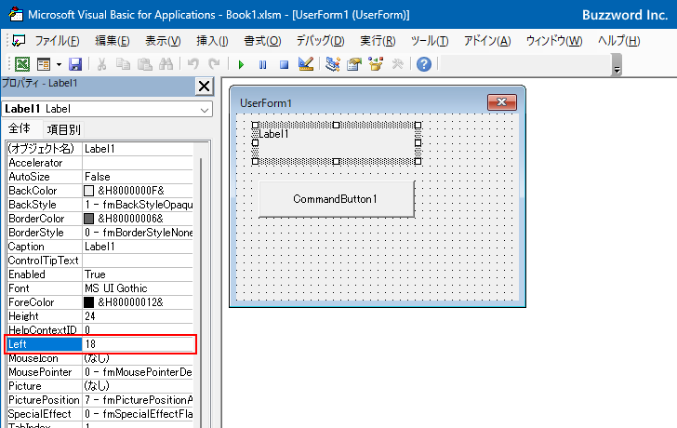677x428 pixels.
Task: Select the Enabled property value True
Action: [x=138, y=274]
